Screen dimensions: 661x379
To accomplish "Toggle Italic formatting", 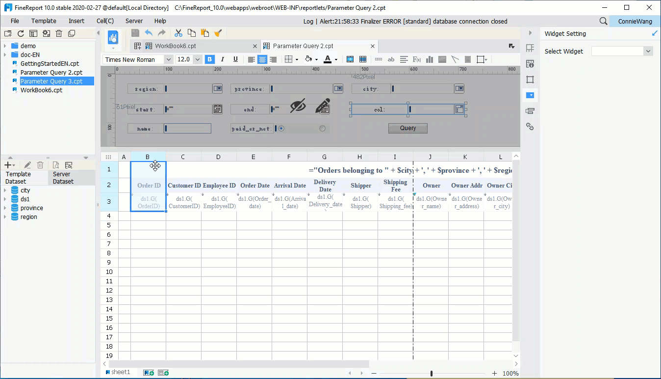I will point(223,59).
